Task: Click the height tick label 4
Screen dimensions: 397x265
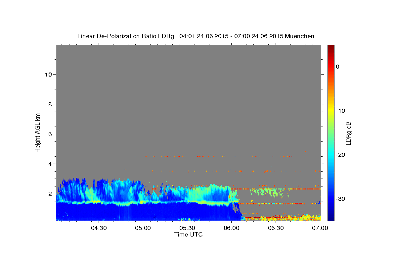Action: pyautogui.click(x=50, y=164)
